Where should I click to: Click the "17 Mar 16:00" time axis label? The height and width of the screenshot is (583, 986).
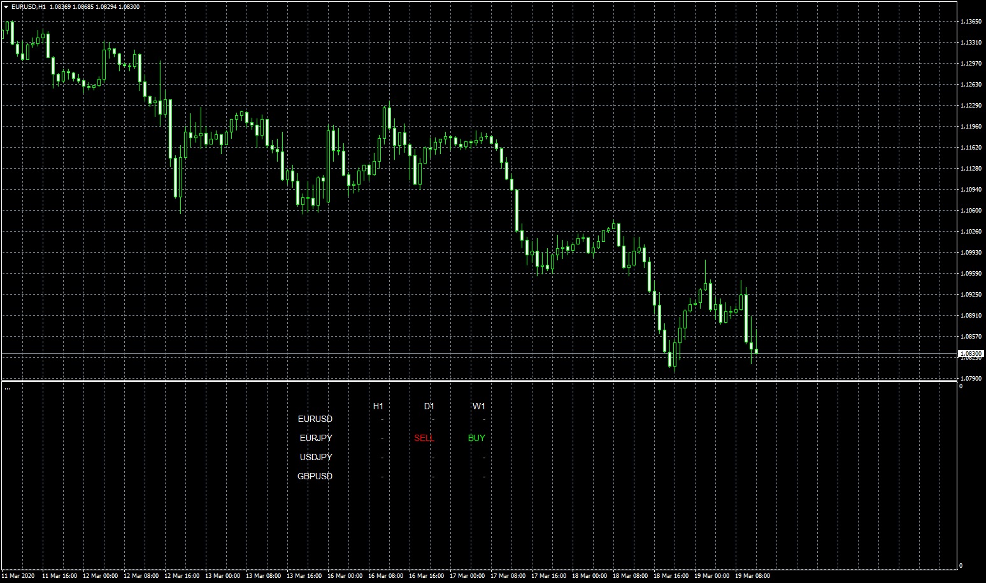pos(548,576)
